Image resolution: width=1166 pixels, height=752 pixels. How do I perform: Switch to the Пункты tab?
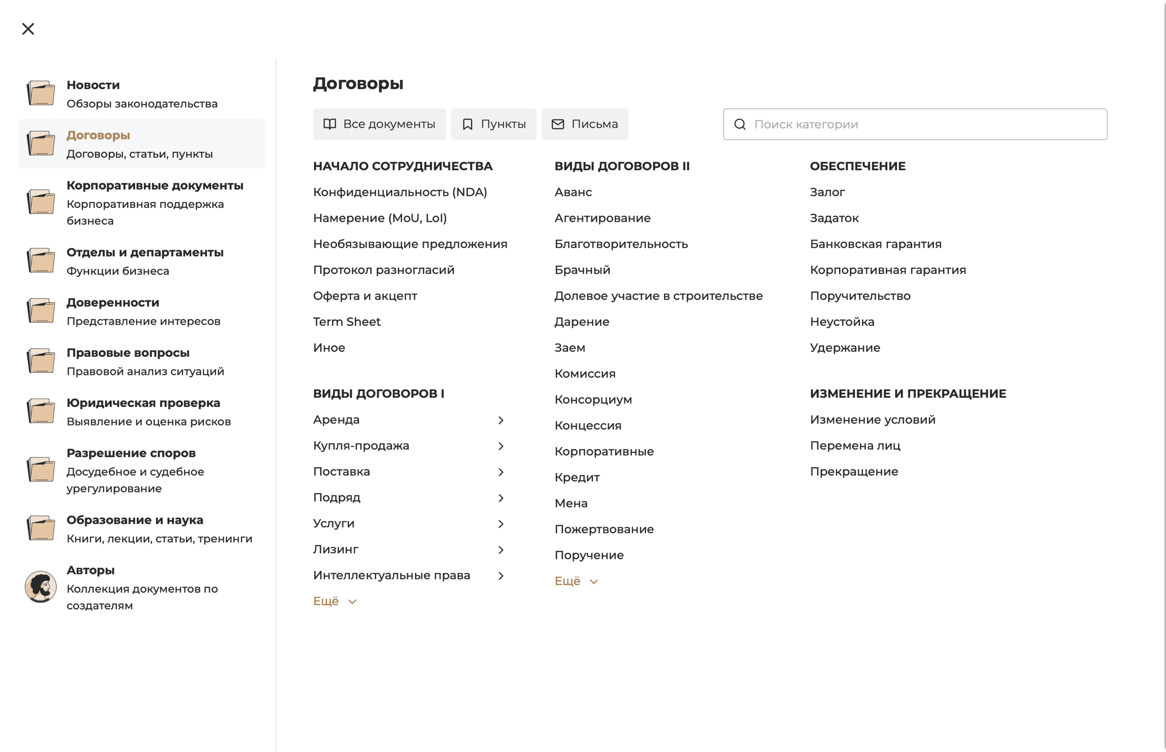(x=493, y=125)
